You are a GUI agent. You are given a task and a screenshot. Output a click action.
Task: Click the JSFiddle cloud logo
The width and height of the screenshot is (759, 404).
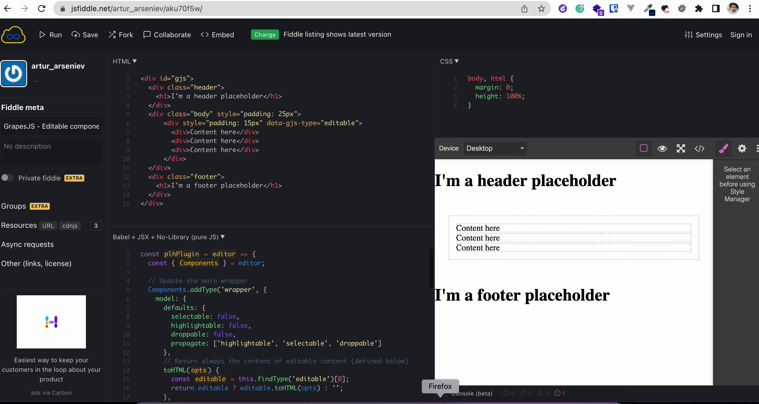(13, 35)
